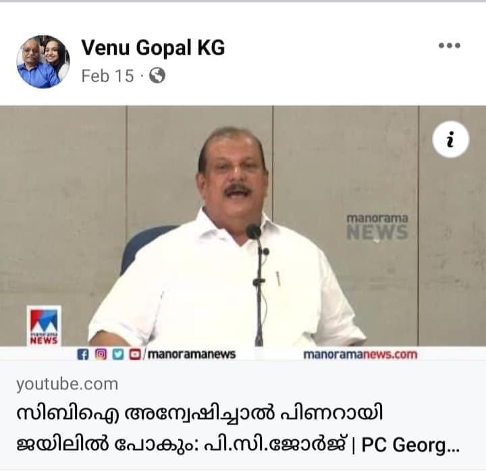Click the Feb 15 post date
The image size is (486, 471).
pos(107,76)
